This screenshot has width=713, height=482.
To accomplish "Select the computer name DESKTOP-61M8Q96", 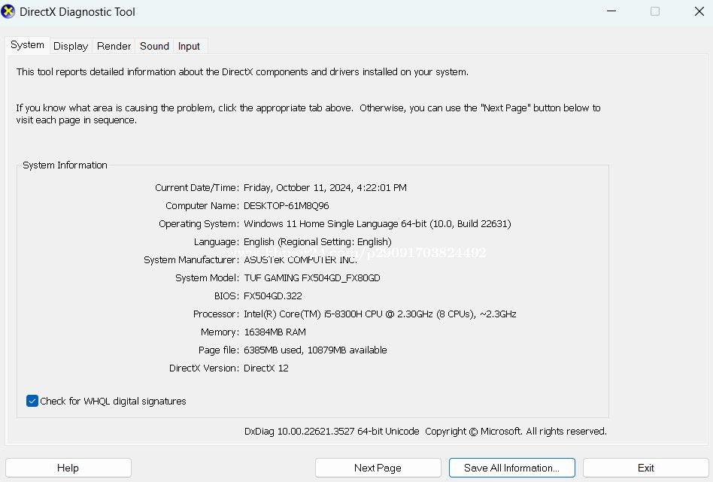I will [287, 205].
